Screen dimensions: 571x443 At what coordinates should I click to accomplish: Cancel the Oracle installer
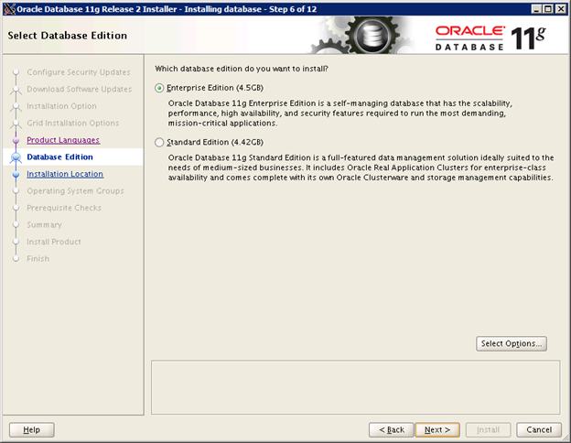539,430
